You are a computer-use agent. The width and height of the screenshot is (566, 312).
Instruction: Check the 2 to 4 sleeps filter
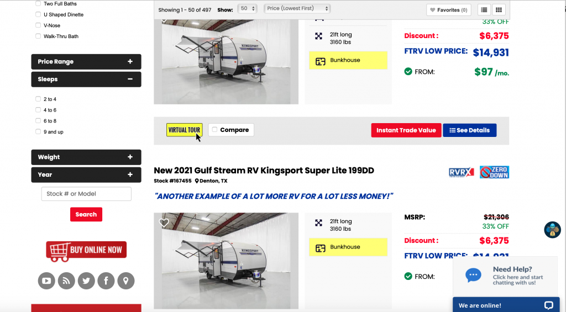[38, 99]
